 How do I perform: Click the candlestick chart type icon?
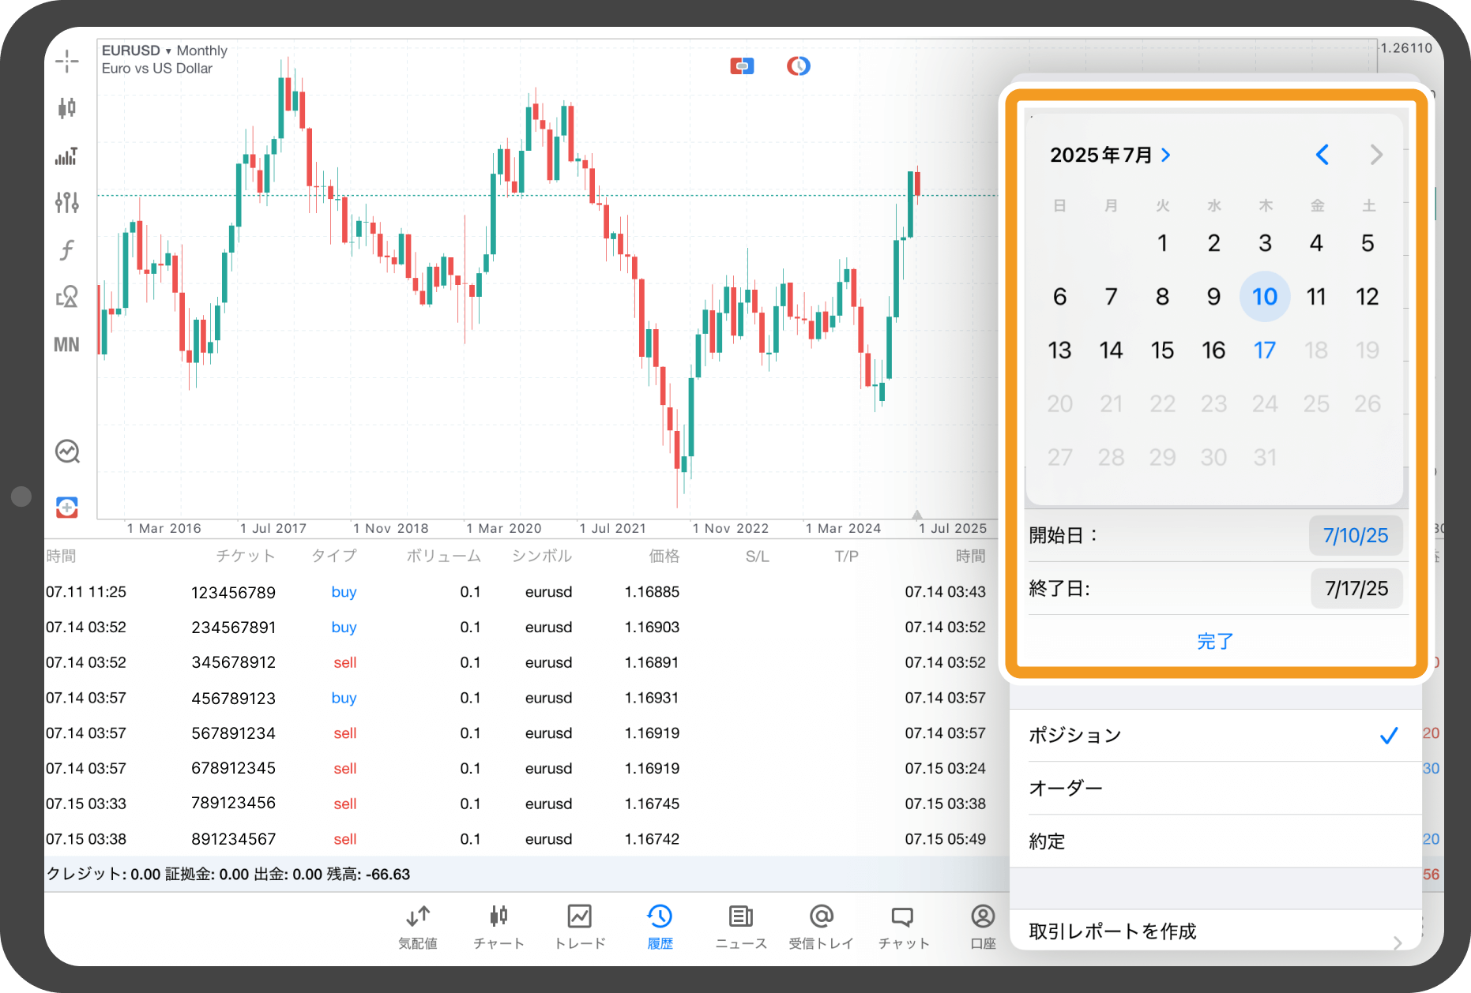click(67, 108)
